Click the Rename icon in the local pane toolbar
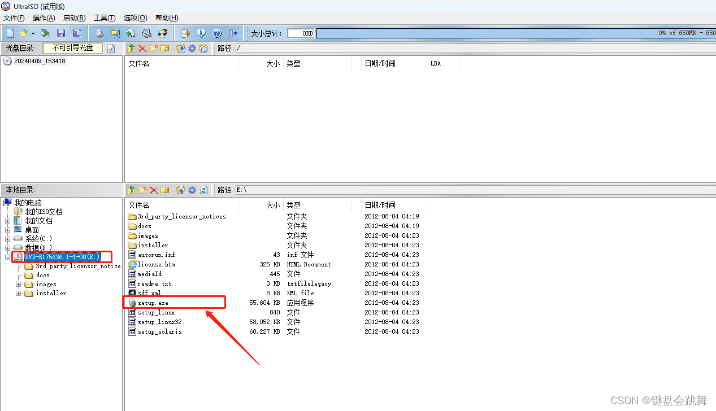 click(x=164, y=190)
